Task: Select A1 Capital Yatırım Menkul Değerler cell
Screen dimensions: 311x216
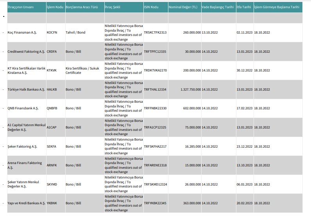Action: click(x=27, y=127)
